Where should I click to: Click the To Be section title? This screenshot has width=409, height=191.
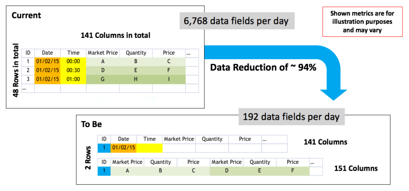pos(92,124)
